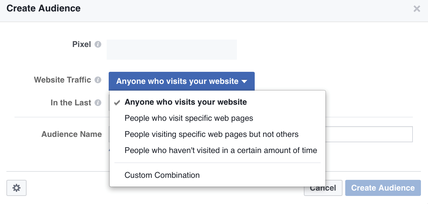
Task: Select the checked 'Anyone who visits your website' option
Action: click(x=186, y=102)
